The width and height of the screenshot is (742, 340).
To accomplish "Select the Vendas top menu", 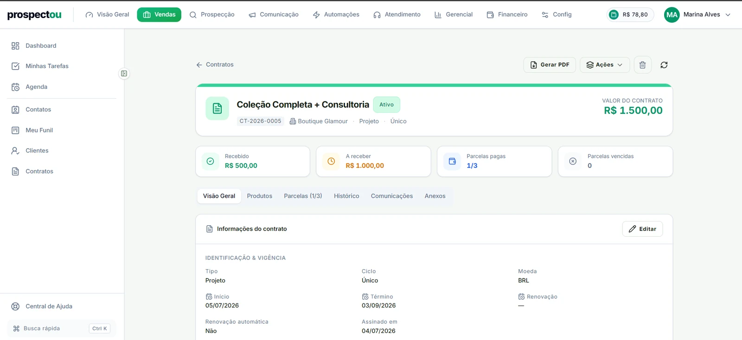I will (159, 14).
